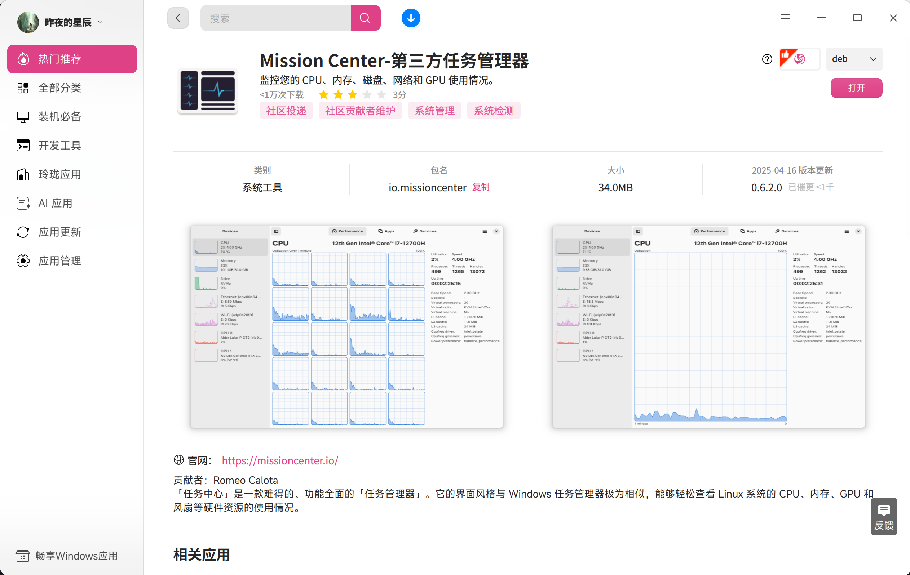
Task: Open the multi-core CPU graphs screenshot
Action: click(346, 326)
